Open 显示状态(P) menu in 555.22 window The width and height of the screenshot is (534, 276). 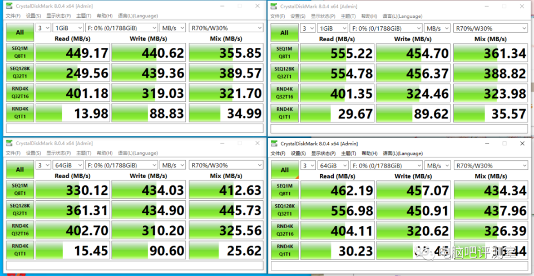[x=323, y=16]
